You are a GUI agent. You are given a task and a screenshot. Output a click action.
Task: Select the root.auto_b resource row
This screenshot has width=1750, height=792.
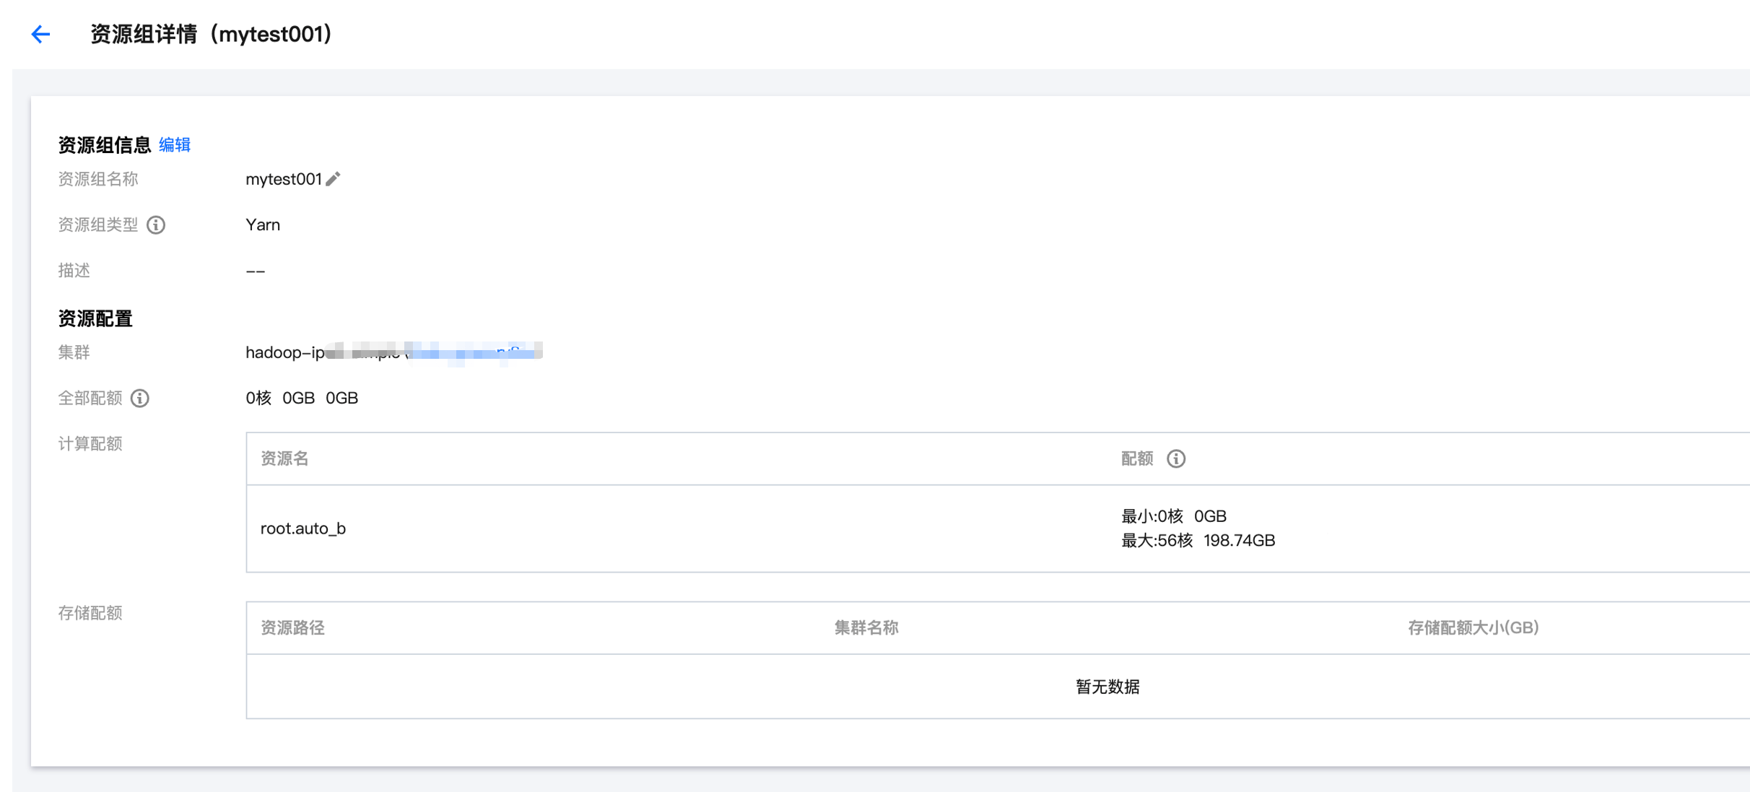click(x=303, y=528)
